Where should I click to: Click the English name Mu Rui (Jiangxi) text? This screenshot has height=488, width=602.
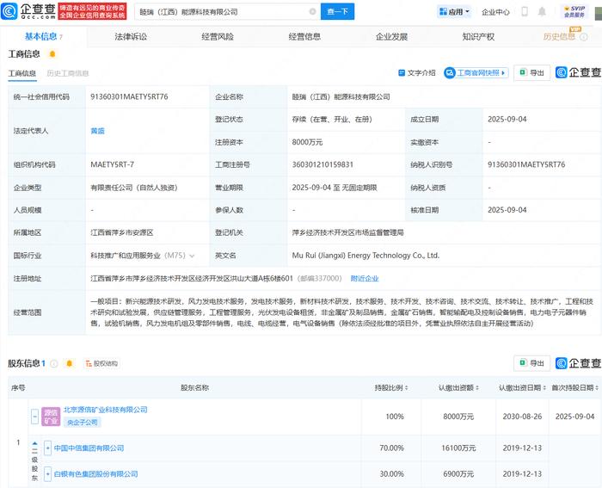365,256
